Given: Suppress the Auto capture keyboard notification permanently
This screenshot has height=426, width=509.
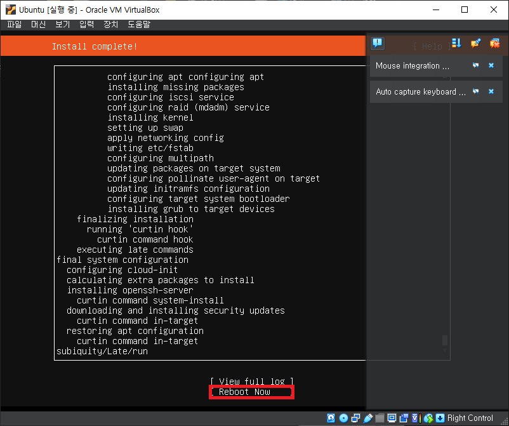Looking at the screenshot, I should coord(475,91).
